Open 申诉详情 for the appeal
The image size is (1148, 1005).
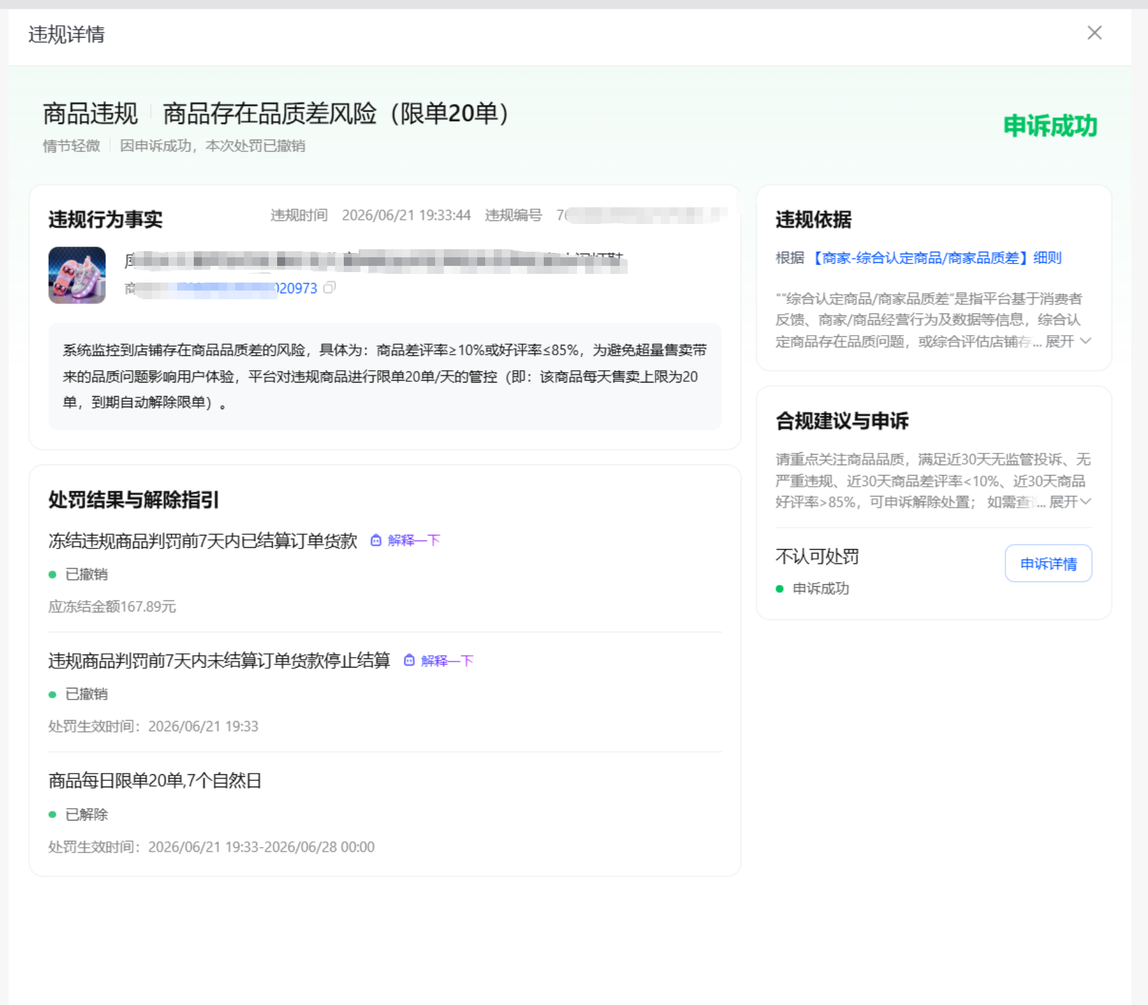[x=1048, y=563]
